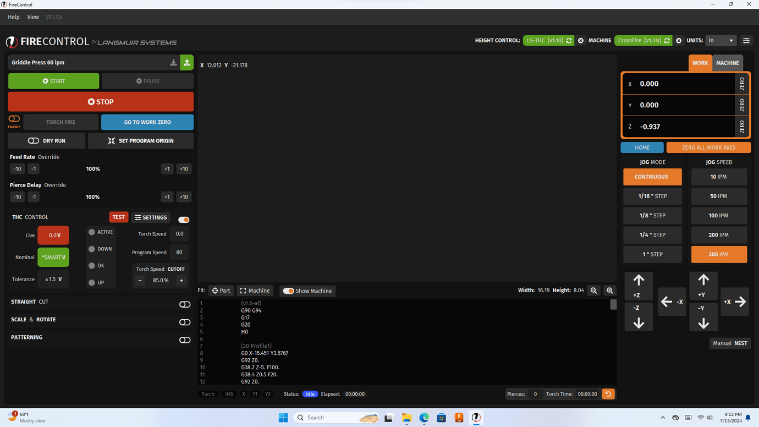759x427 pixels.
Task: Disconnect the CrossFire machine with its X icon
Action: [678, 40]
